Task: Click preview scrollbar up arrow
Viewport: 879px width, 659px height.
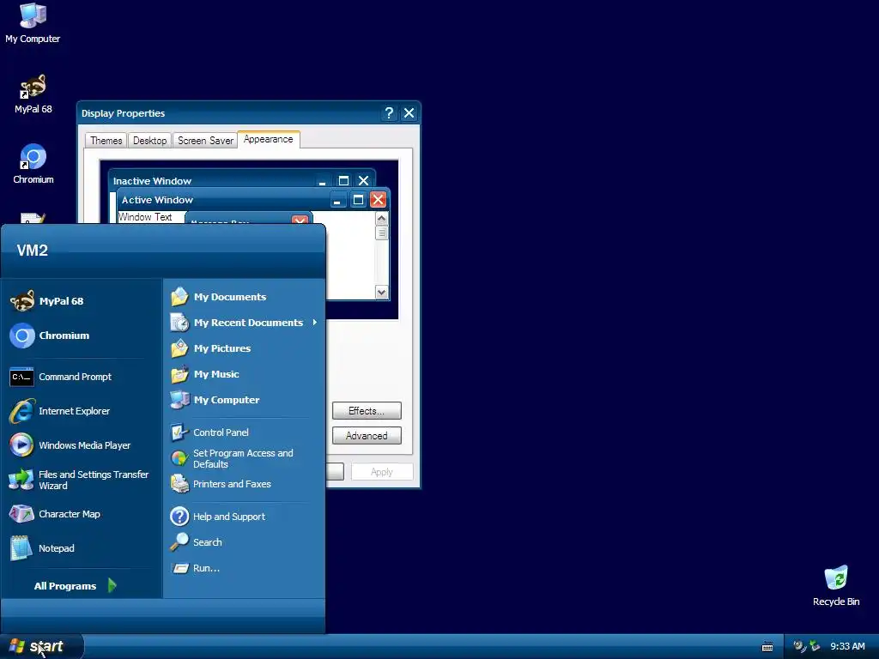Action: 382,219
